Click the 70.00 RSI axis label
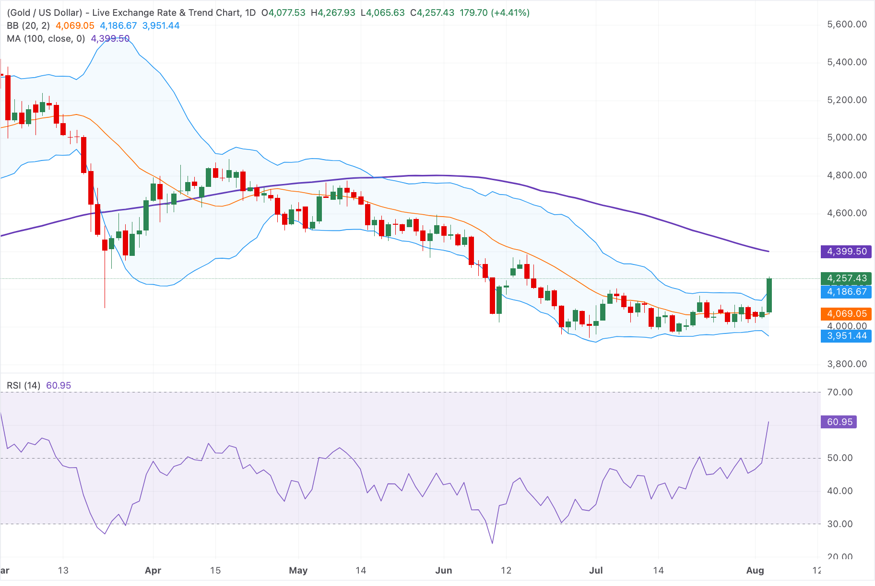This screenshot has height=586, width=875. 840,392
